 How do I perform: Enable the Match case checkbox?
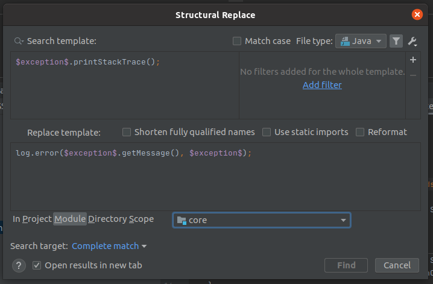point(237,41)
